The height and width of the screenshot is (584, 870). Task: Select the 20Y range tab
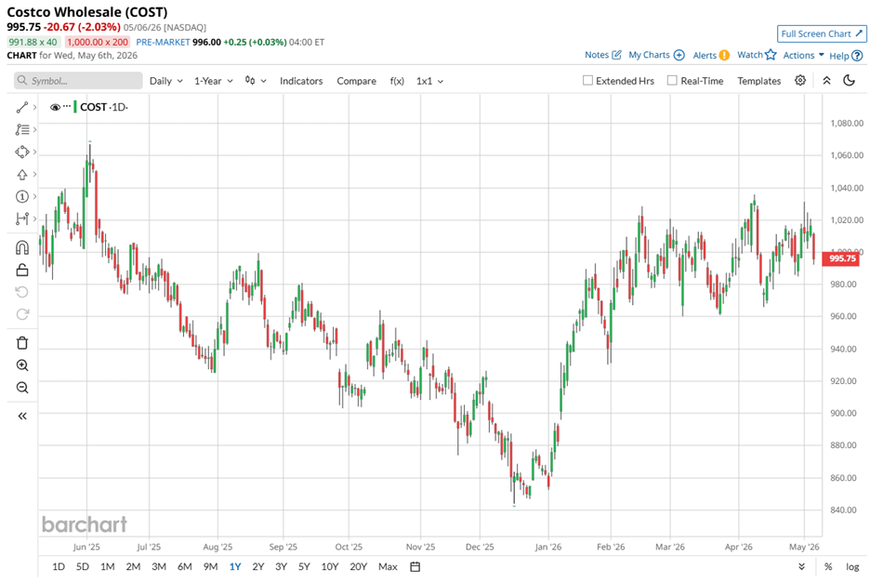pos(359,566)
